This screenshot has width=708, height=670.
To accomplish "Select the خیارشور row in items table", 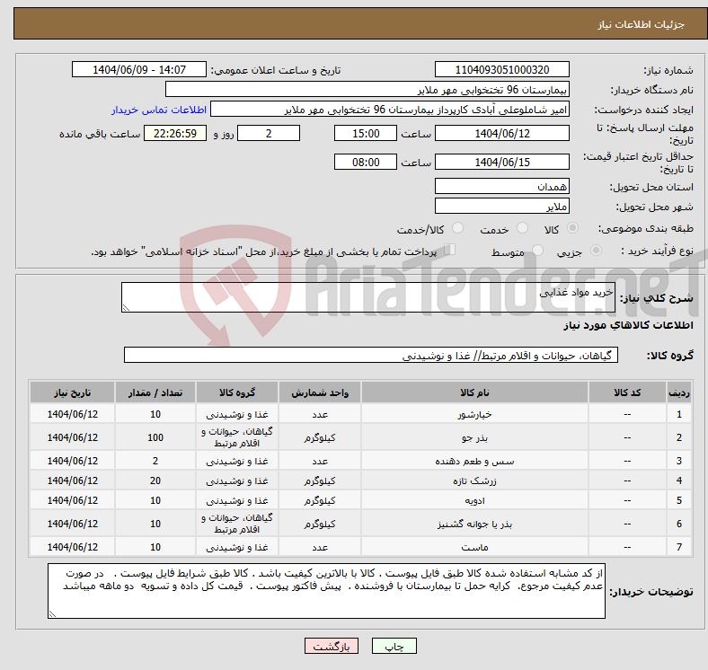I will 473,414.
